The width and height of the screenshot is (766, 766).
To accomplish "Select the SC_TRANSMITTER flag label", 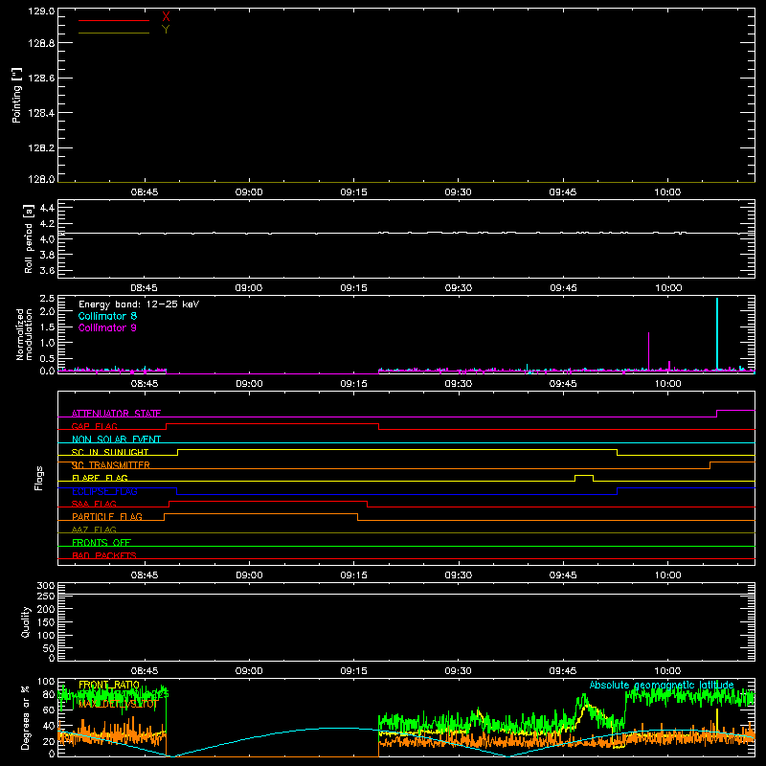I will (111, 465).
